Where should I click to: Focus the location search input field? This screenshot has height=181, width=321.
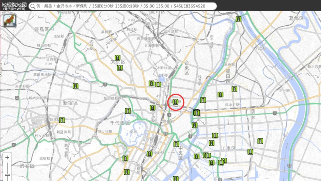coord(122,6)
